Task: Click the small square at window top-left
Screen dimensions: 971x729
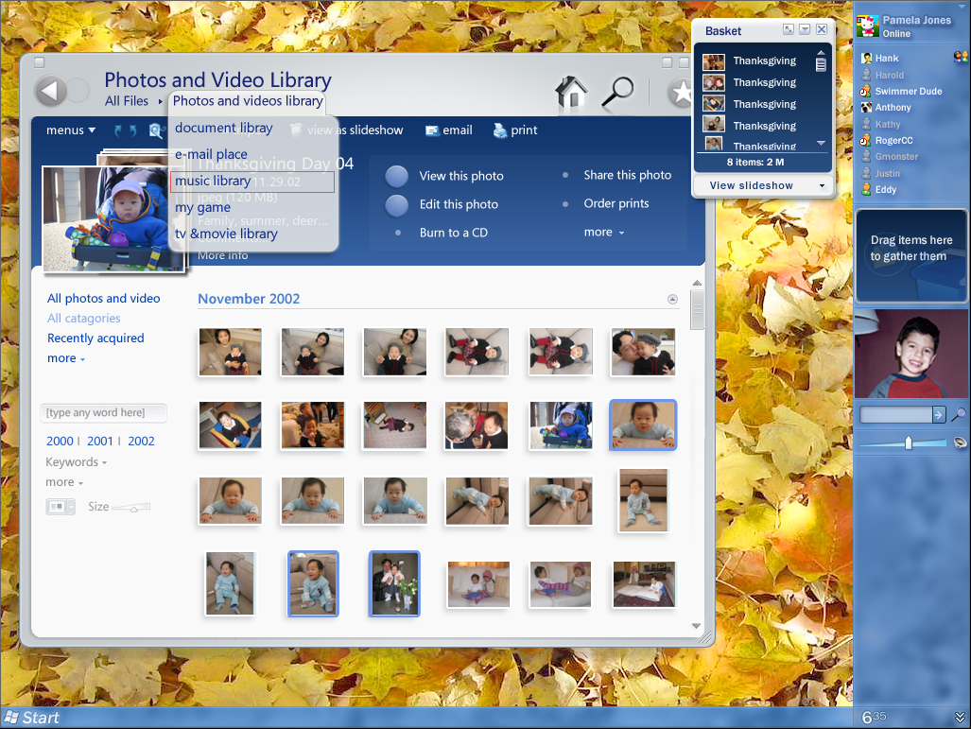Action: [x=39, y=62]
